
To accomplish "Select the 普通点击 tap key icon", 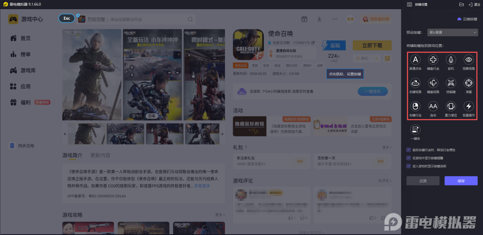I will (416, 59).
